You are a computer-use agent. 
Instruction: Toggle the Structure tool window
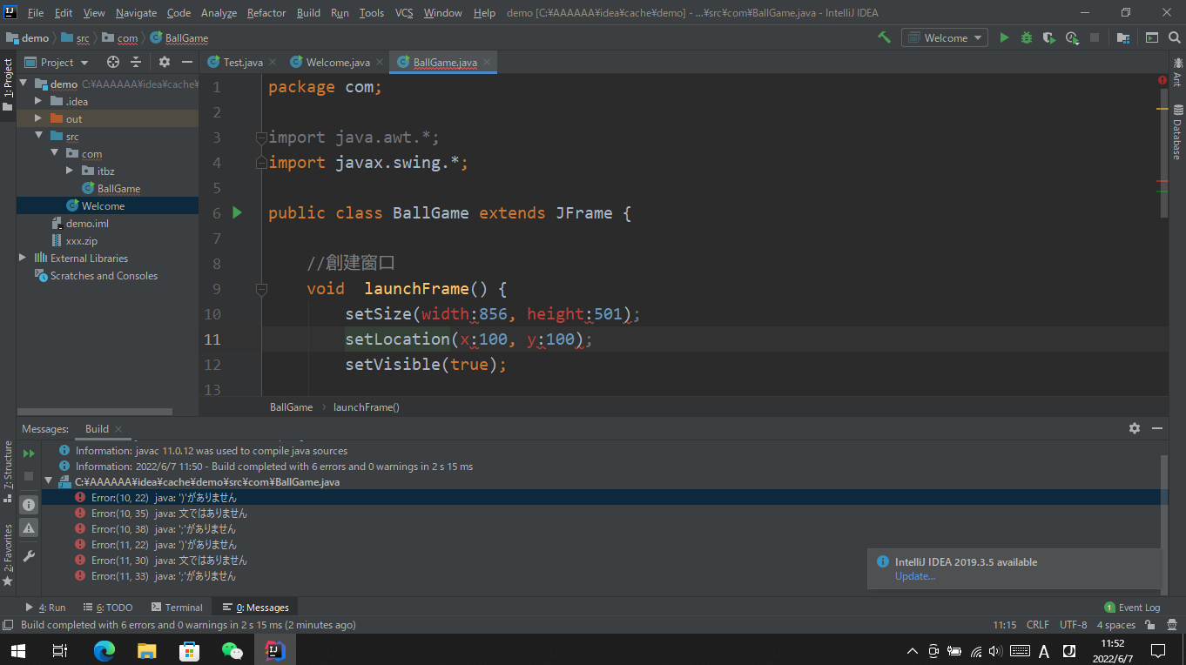(x=8, y=471)
